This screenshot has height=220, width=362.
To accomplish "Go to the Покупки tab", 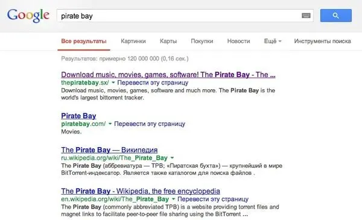I will coord(202,41).
